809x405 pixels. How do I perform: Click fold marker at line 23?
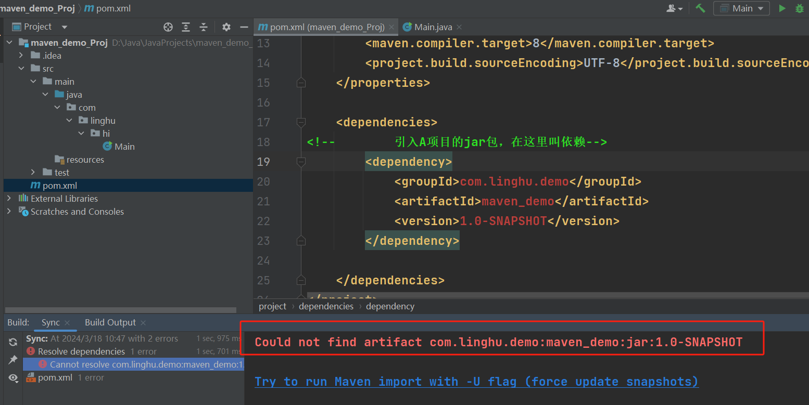tap(300, 241)
